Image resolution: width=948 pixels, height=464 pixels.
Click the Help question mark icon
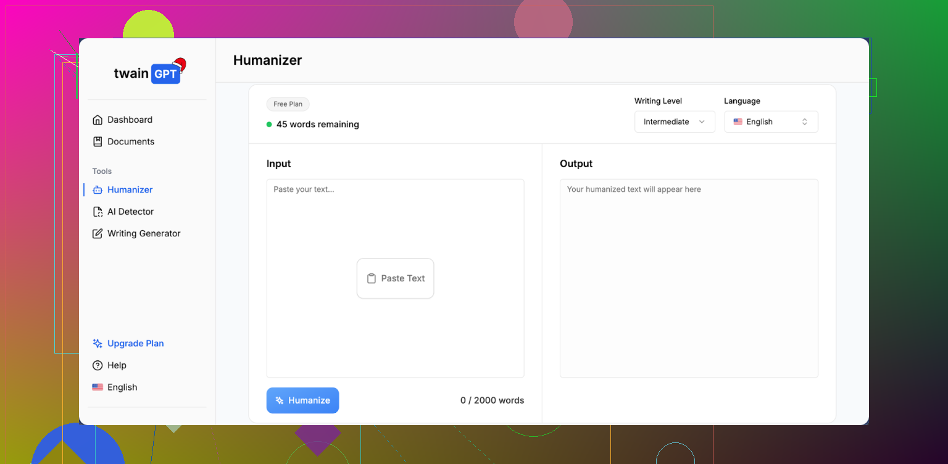tap(98, 365)
